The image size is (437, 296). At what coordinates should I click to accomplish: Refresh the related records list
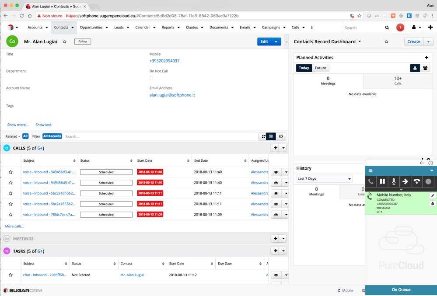[263, 136]
